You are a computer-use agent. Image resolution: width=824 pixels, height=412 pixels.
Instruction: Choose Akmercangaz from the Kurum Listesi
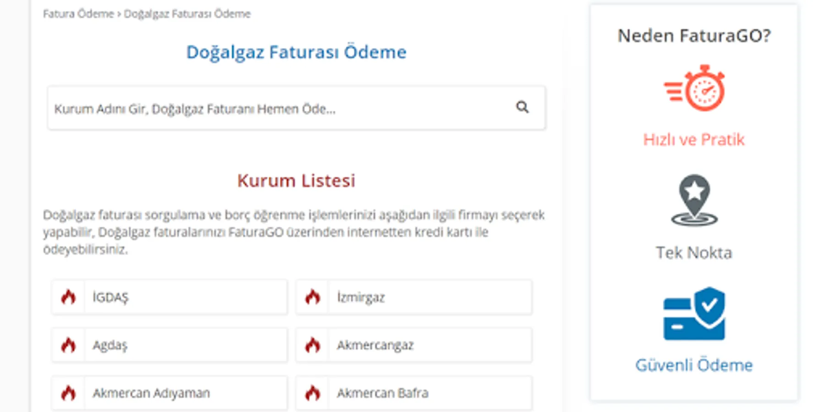click(x=414, y=345)
